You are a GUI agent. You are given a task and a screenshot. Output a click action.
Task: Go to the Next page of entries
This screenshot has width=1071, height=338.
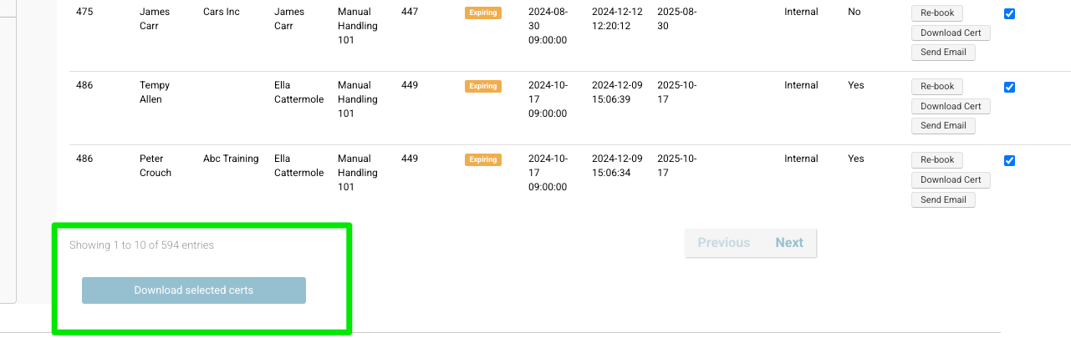coord(788,243)
